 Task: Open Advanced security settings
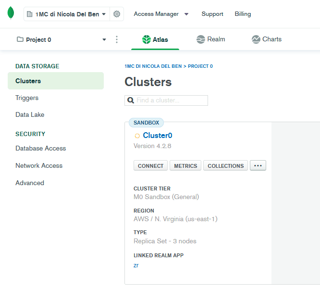point(30,183)
